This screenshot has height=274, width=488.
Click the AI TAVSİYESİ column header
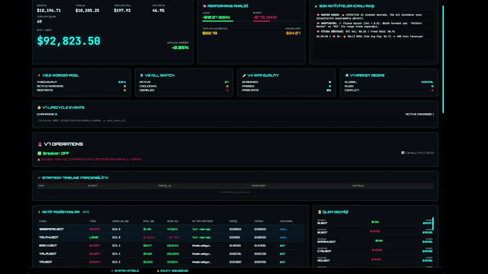pos(202,221)
